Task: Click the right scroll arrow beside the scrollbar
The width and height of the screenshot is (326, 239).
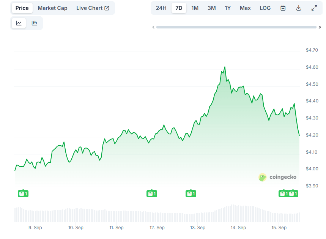Action: pos(321,27)
